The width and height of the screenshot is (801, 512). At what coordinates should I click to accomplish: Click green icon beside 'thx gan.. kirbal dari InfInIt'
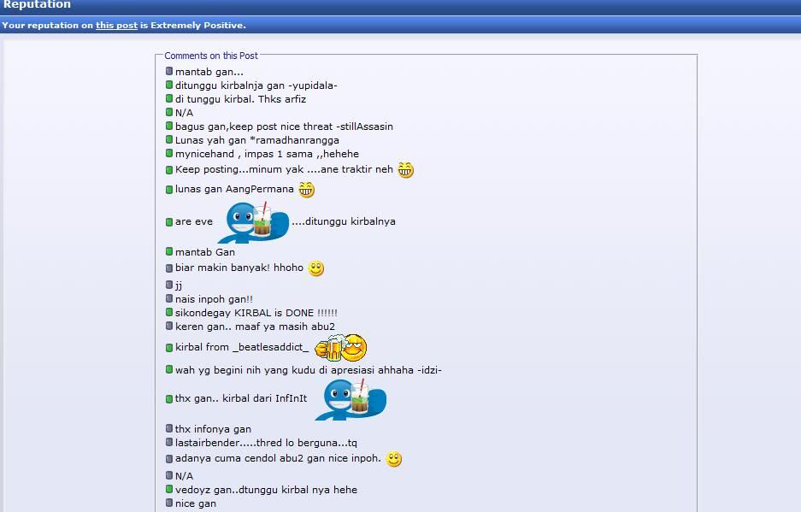[x=169, y=399]
